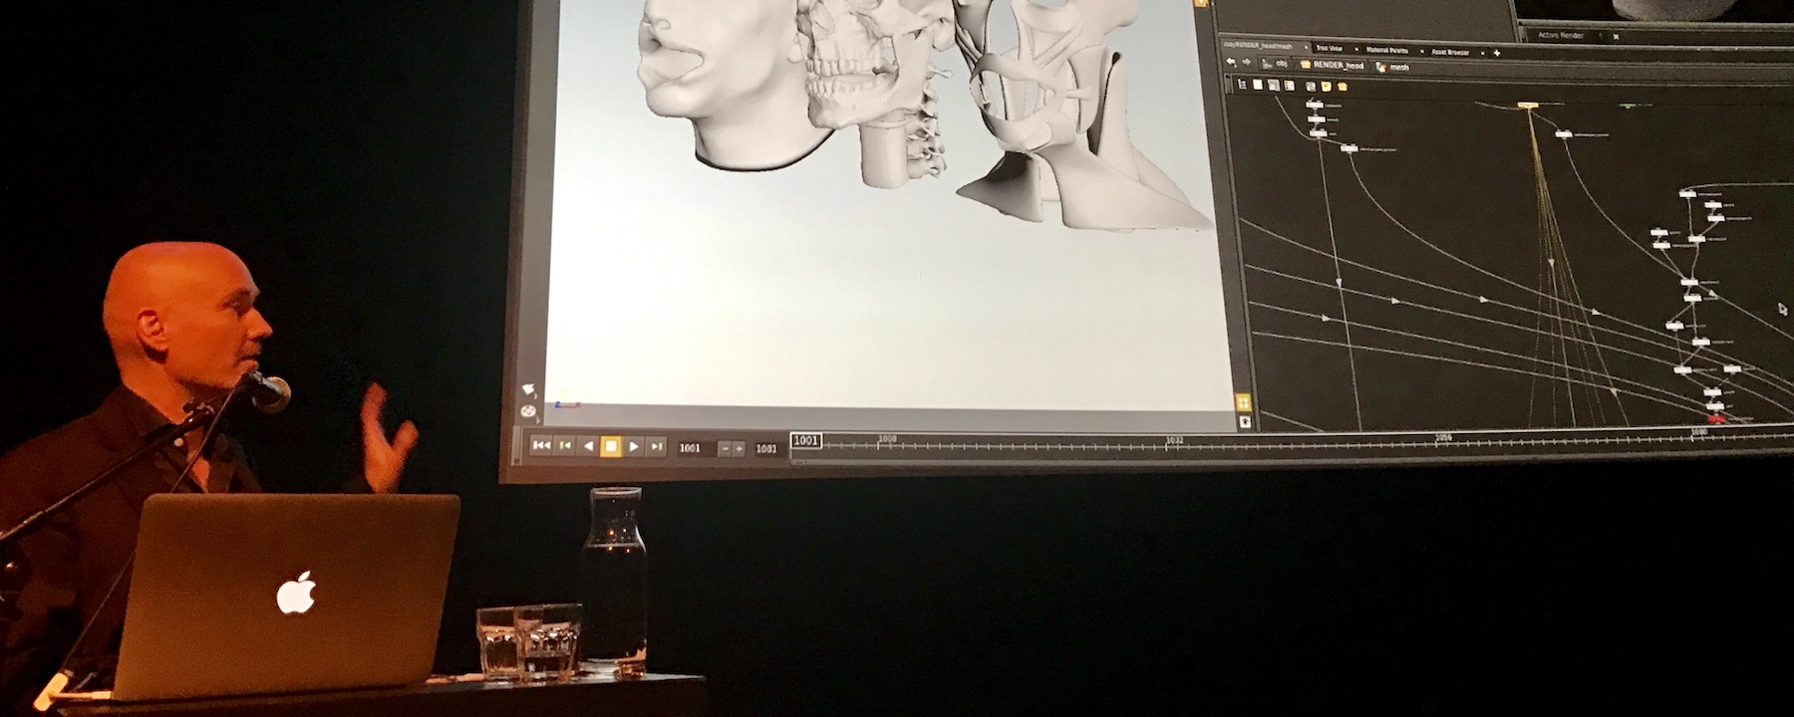Click the yellow sticky note icon
The width and height of the screenshot is (1794, 717).
(1327, 87)
